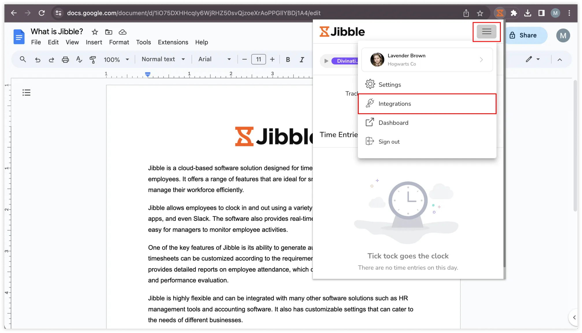Start the Divination time entry
Viewport: 582px width, 333px height.
(x=326, y=61)
